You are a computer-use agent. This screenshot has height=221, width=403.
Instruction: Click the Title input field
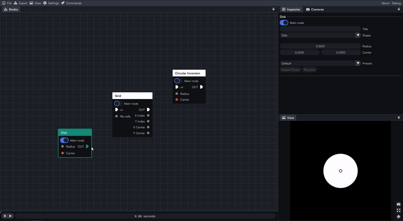(x=320, y=29)
